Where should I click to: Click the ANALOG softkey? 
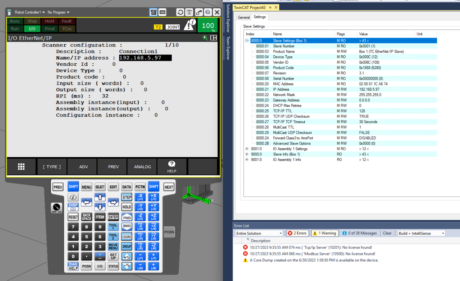point(142,167)
